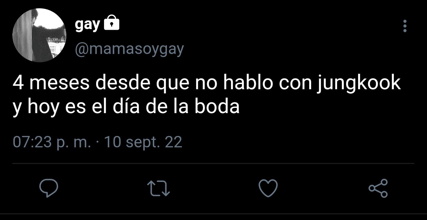This screenshot has width=427, height=220.
Task: Click the tweet line starting with 4 meses
Action: tap(207, 85)
